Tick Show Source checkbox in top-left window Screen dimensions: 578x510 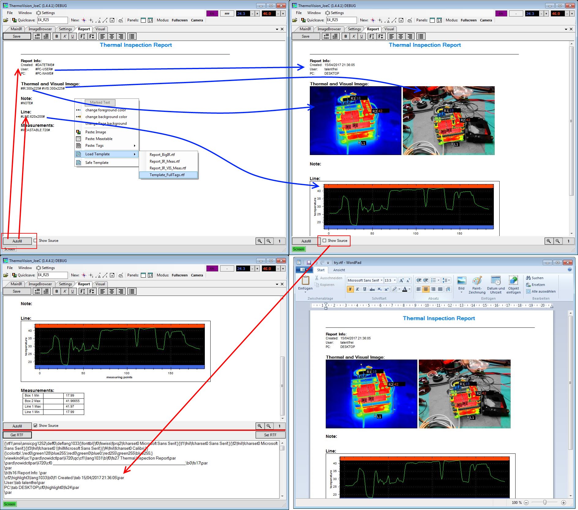pyautogui.click(x=36, y=241)
